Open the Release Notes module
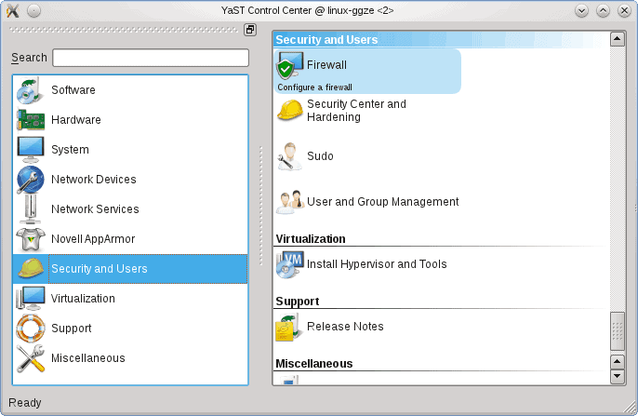This screenshot has height=416, width=638. 345,327
